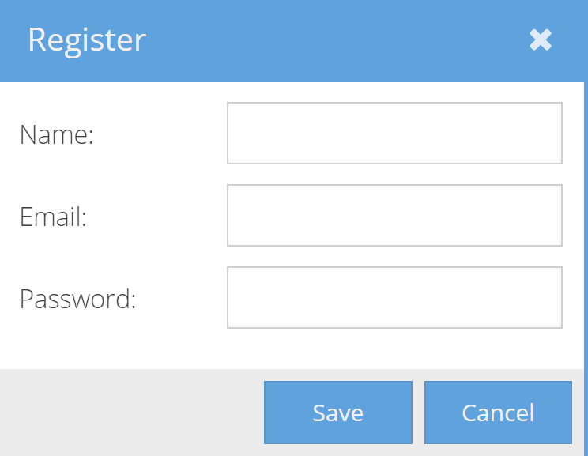The width and height of the screenshot is (588, 456).
Task: Cancel the registration form
Action: click(498, 413)
